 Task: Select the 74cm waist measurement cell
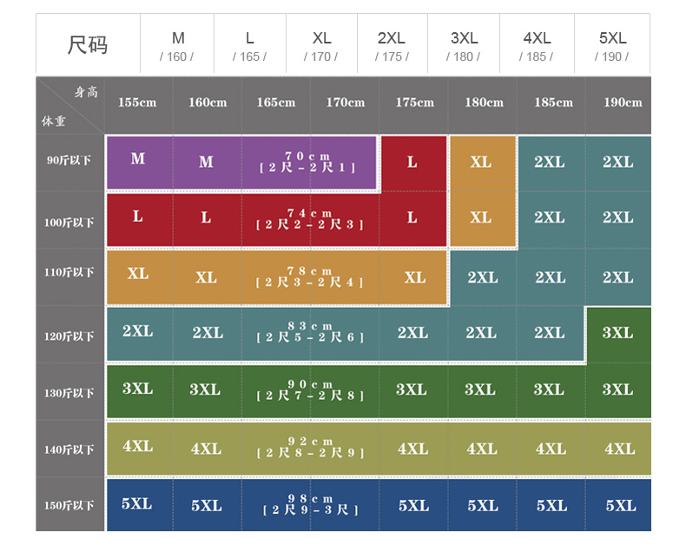coord(309,219)
